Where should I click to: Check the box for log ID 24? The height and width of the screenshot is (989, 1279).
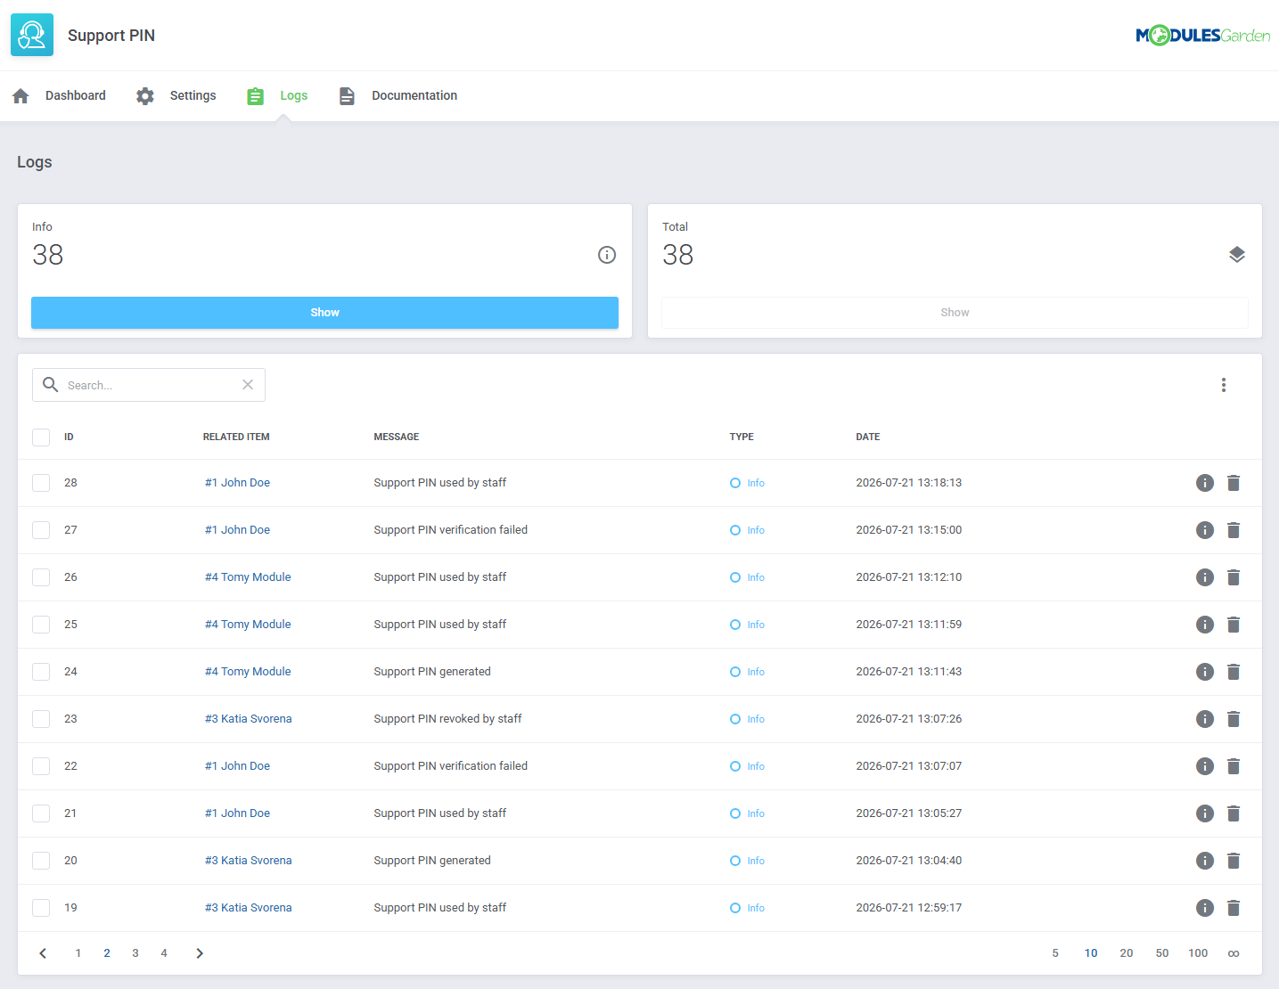(41, 672)
